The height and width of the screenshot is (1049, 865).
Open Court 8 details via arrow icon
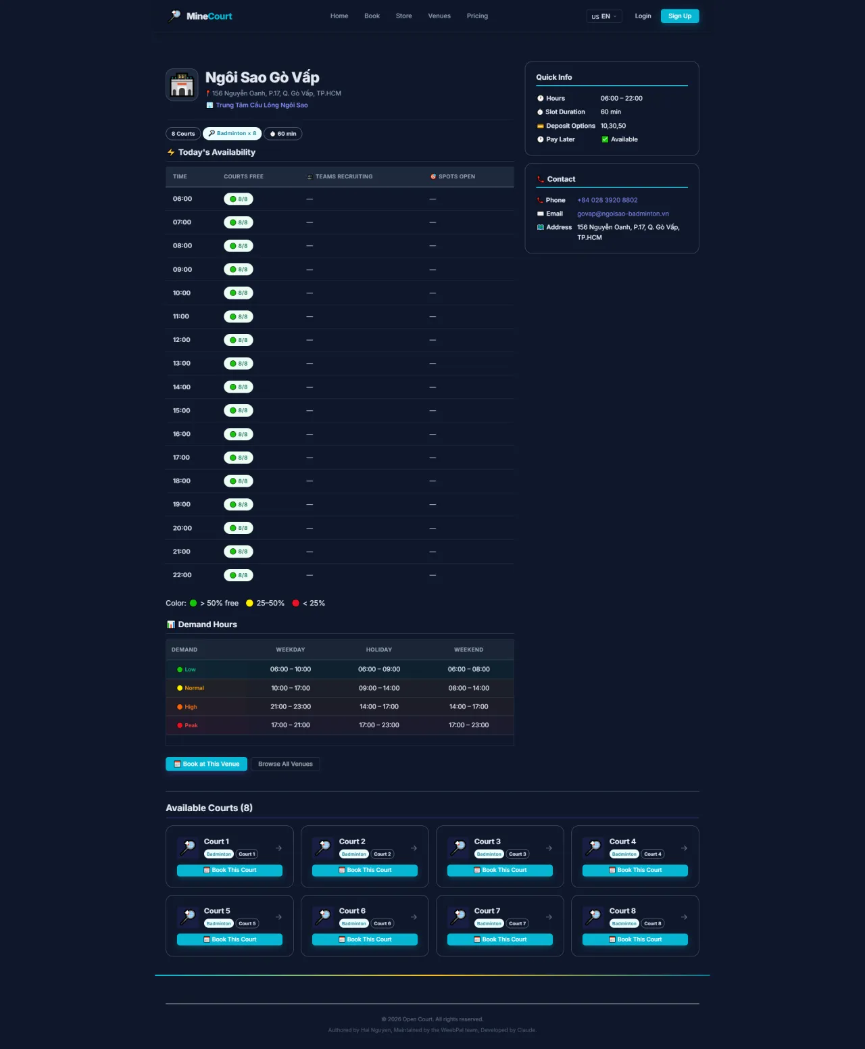pyautogui.click(x=684, y=917)
